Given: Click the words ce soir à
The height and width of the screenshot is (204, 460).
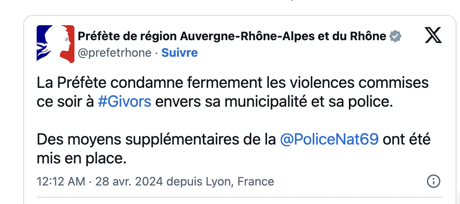Looking at the screenshot, I should click(65, 102).
